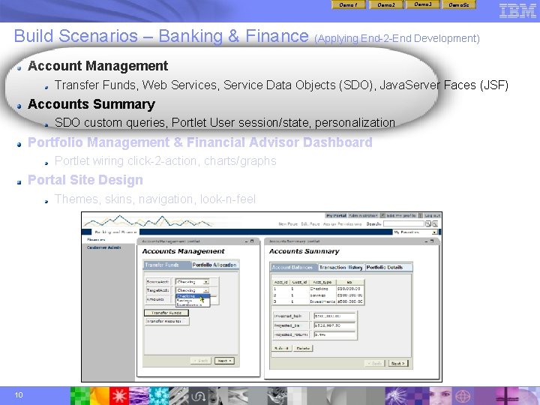
Task: Select Checking in the open dropdown list
Action: (x=193, y=296)
